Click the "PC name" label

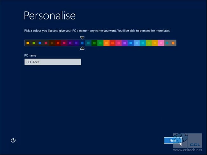tap(30, 55)
